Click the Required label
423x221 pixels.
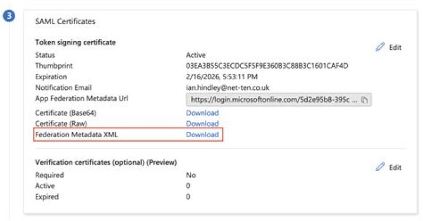tap(49, 175)
